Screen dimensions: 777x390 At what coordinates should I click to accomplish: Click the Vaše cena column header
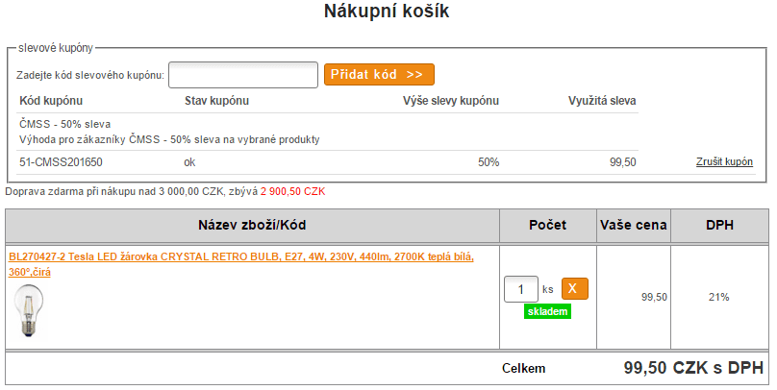(x=634, y=225)
